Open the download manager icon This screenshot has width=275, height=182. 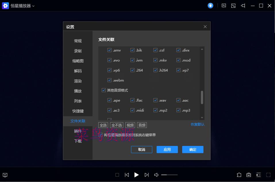coord(210,5)
